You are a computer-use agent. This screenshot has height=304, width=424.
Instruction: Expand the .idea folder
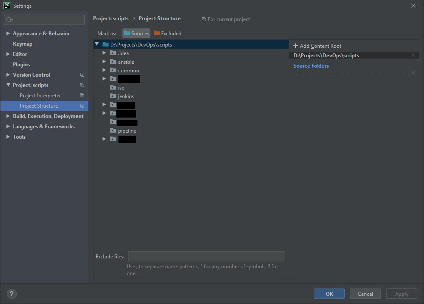click(x=104, y=53)
